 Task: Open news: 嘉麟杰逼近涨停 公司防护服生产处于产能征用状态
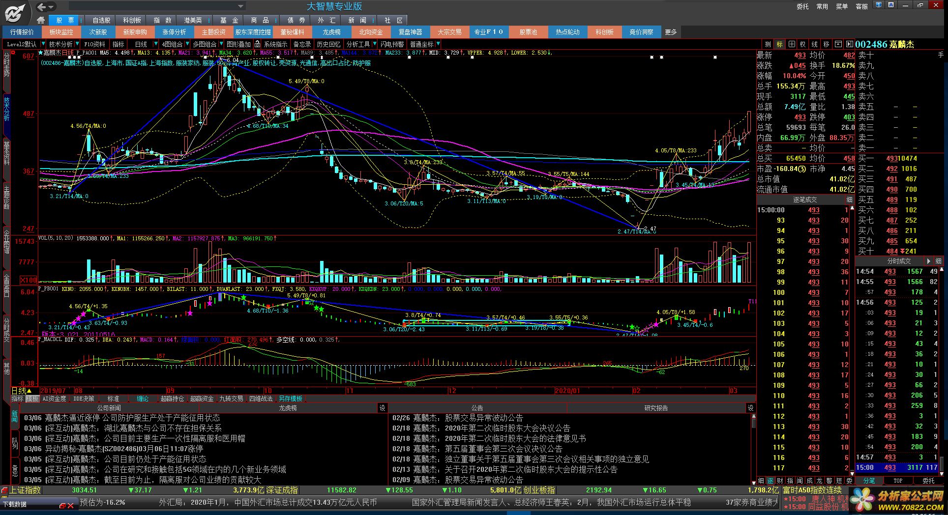(x=132, y=418)
